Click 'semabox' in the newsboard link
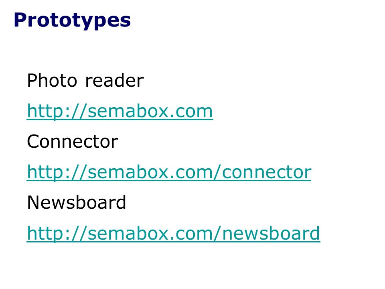The width and height of the screenshot is (385, 289). (x=128, y=233)
